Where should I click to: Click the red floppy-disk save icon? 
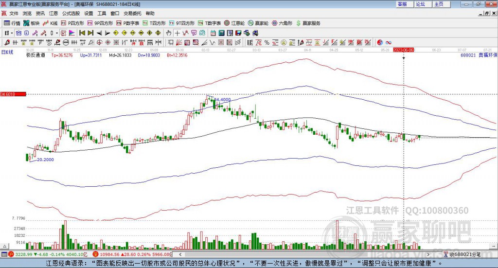point(238,33)
